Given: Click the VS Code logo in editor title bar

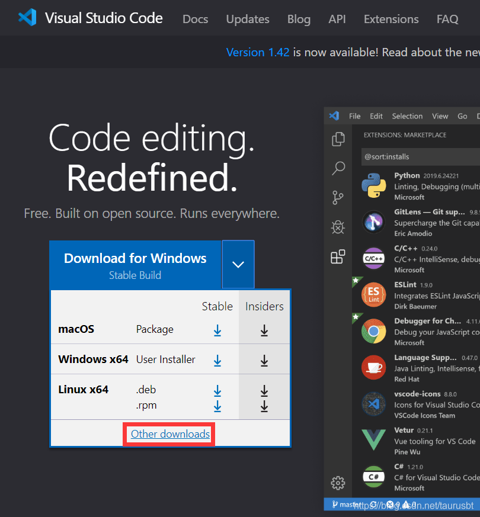Looking at the screenshot, I should [334, 115].
